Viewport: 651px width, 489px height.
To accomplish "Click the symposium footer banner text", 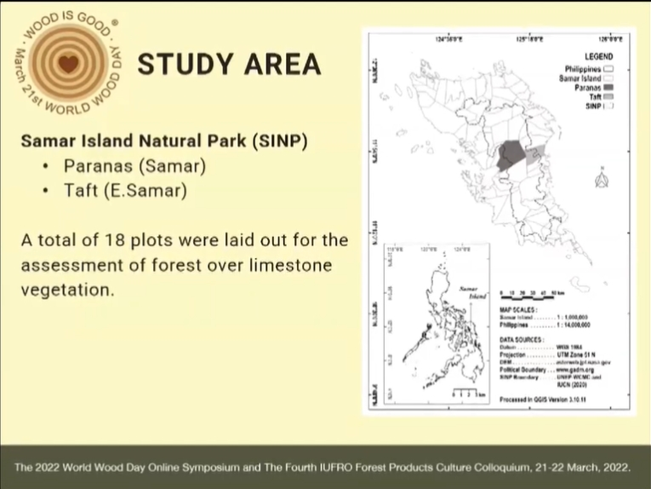I will point(323,468).
